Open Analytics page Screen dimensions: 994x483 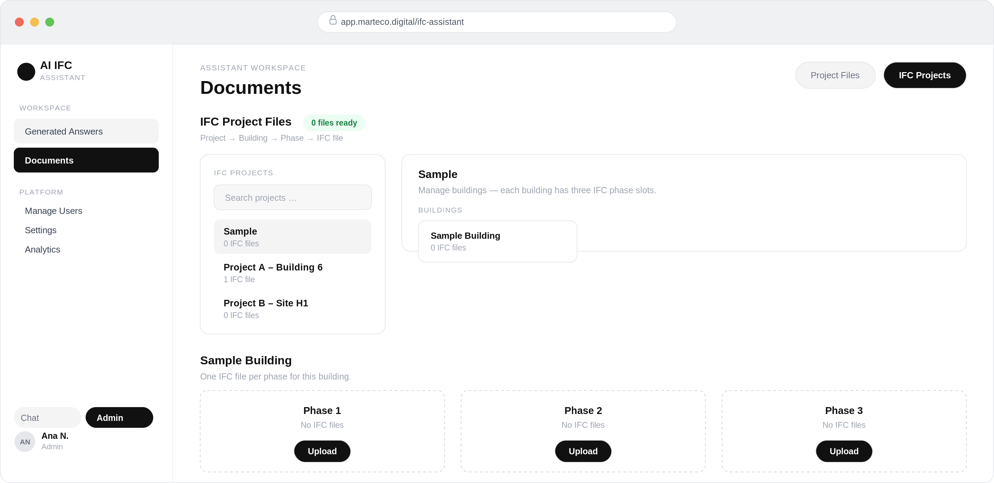(42, 249)
